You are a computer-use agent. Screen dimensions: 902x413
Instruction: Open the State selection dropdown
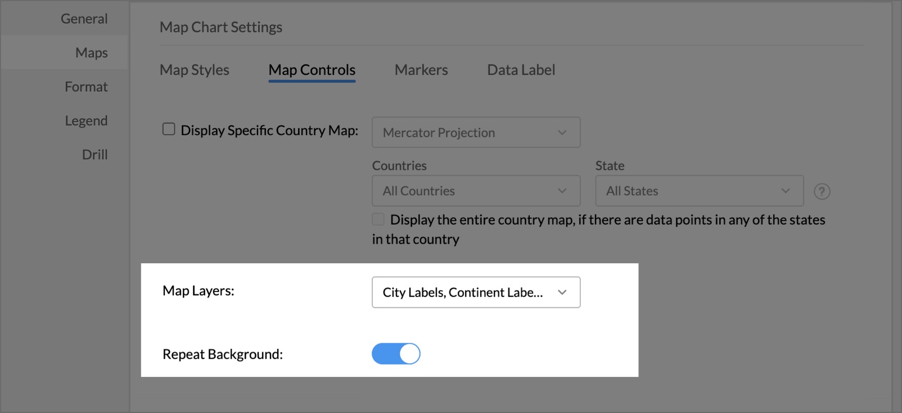pos(698,191)
